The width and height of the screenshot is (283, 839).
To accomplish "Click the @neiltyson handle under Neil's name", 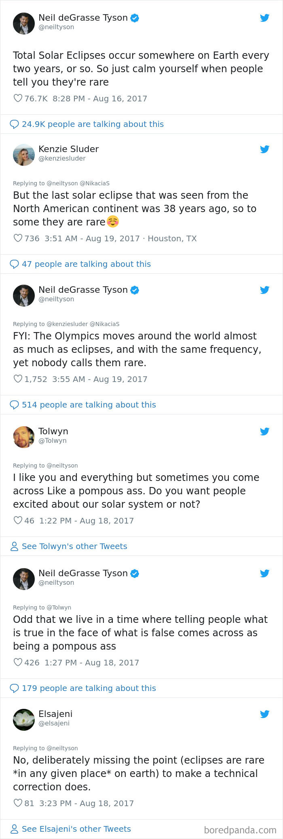I will (56, 27).
